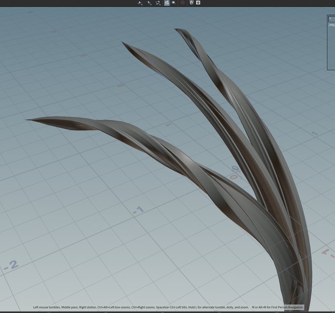The width and height of the screenshot is (335, 313).
Task: Select the /obj path entry
Action: [x=332, y=25]
